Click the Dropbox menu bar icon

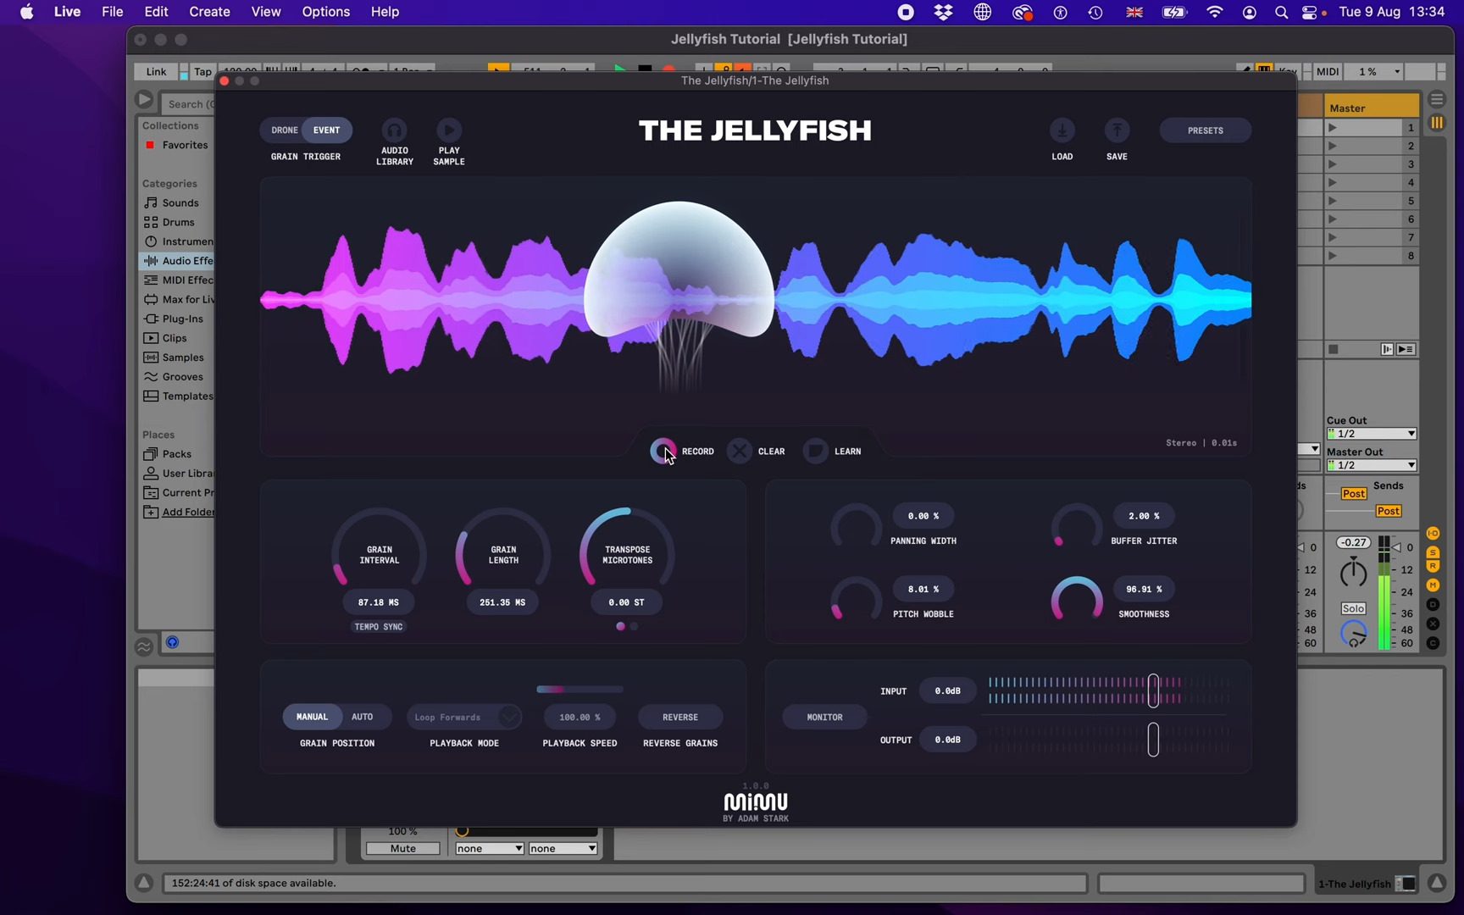[x=943, y=12]
